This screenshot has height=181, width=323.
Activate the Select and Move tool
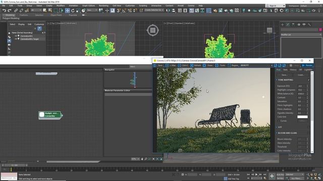coord(67,11)
